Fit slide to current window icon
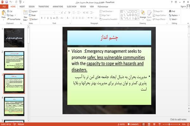The height and width of the screenshot is (126, 190). point(188,124)
